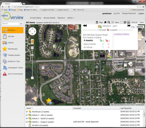Zoom in with map plus button
Screen dimensions: 146x128
coord(32,48)
